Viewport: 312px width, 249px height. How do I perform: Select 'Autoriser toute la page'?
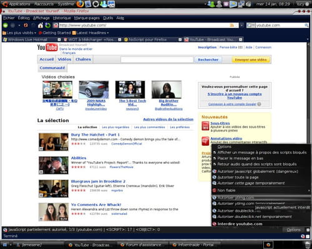click(261, 177)
